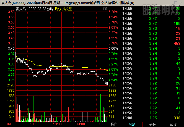
Task: Select the 3.24 trade row with volume 44
Action: coord(151,63)
